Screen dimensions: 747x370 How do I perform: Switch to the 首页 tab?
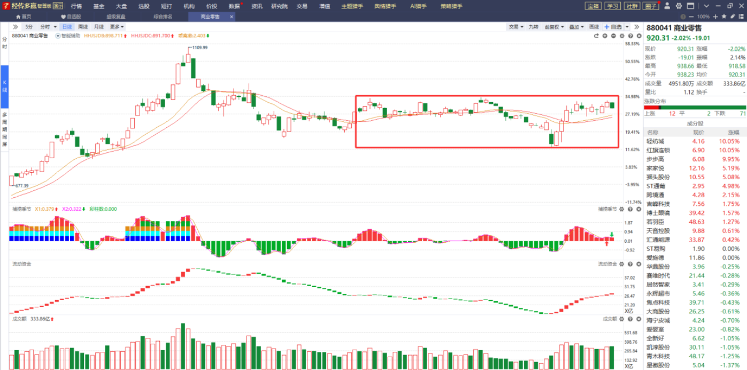pos(24,17)
